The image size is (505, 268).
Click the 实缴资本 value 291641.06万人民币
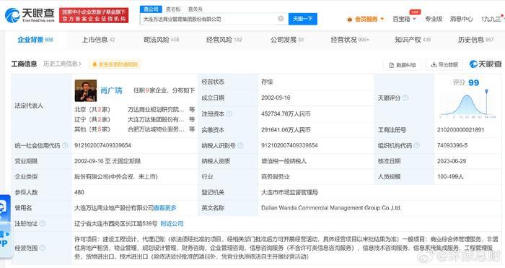tap(286, 129)
